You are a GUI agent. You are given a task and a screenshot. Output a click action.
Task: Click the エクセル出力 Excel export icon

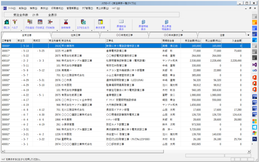tap(83, 22)
